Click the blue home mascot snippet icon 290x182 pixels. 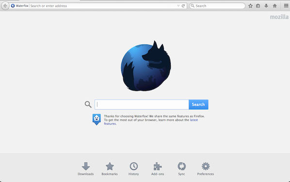point(97,120)
